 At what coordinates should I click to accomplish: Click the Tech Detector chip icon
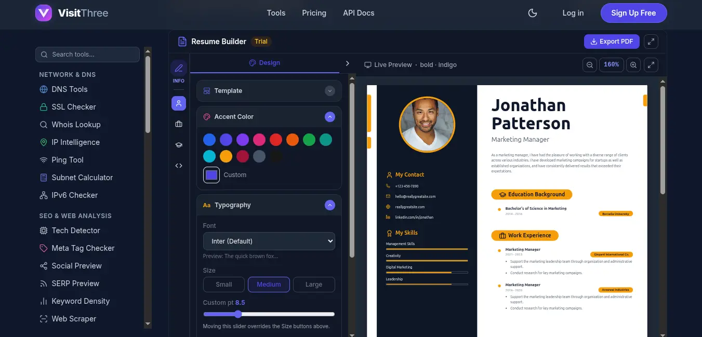tap(44, 231)
